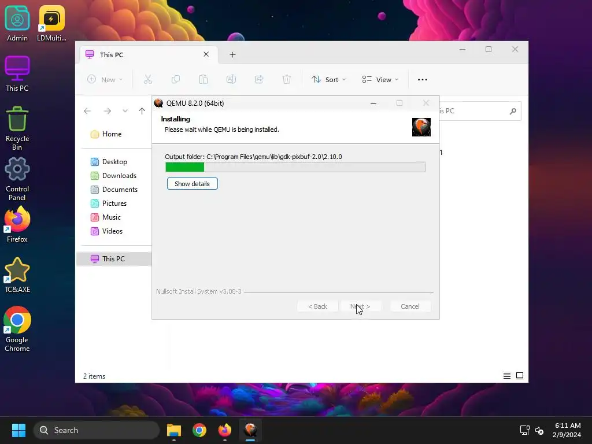Go up one folder level
Screen dimensions: 592x444
coord(142,111)
